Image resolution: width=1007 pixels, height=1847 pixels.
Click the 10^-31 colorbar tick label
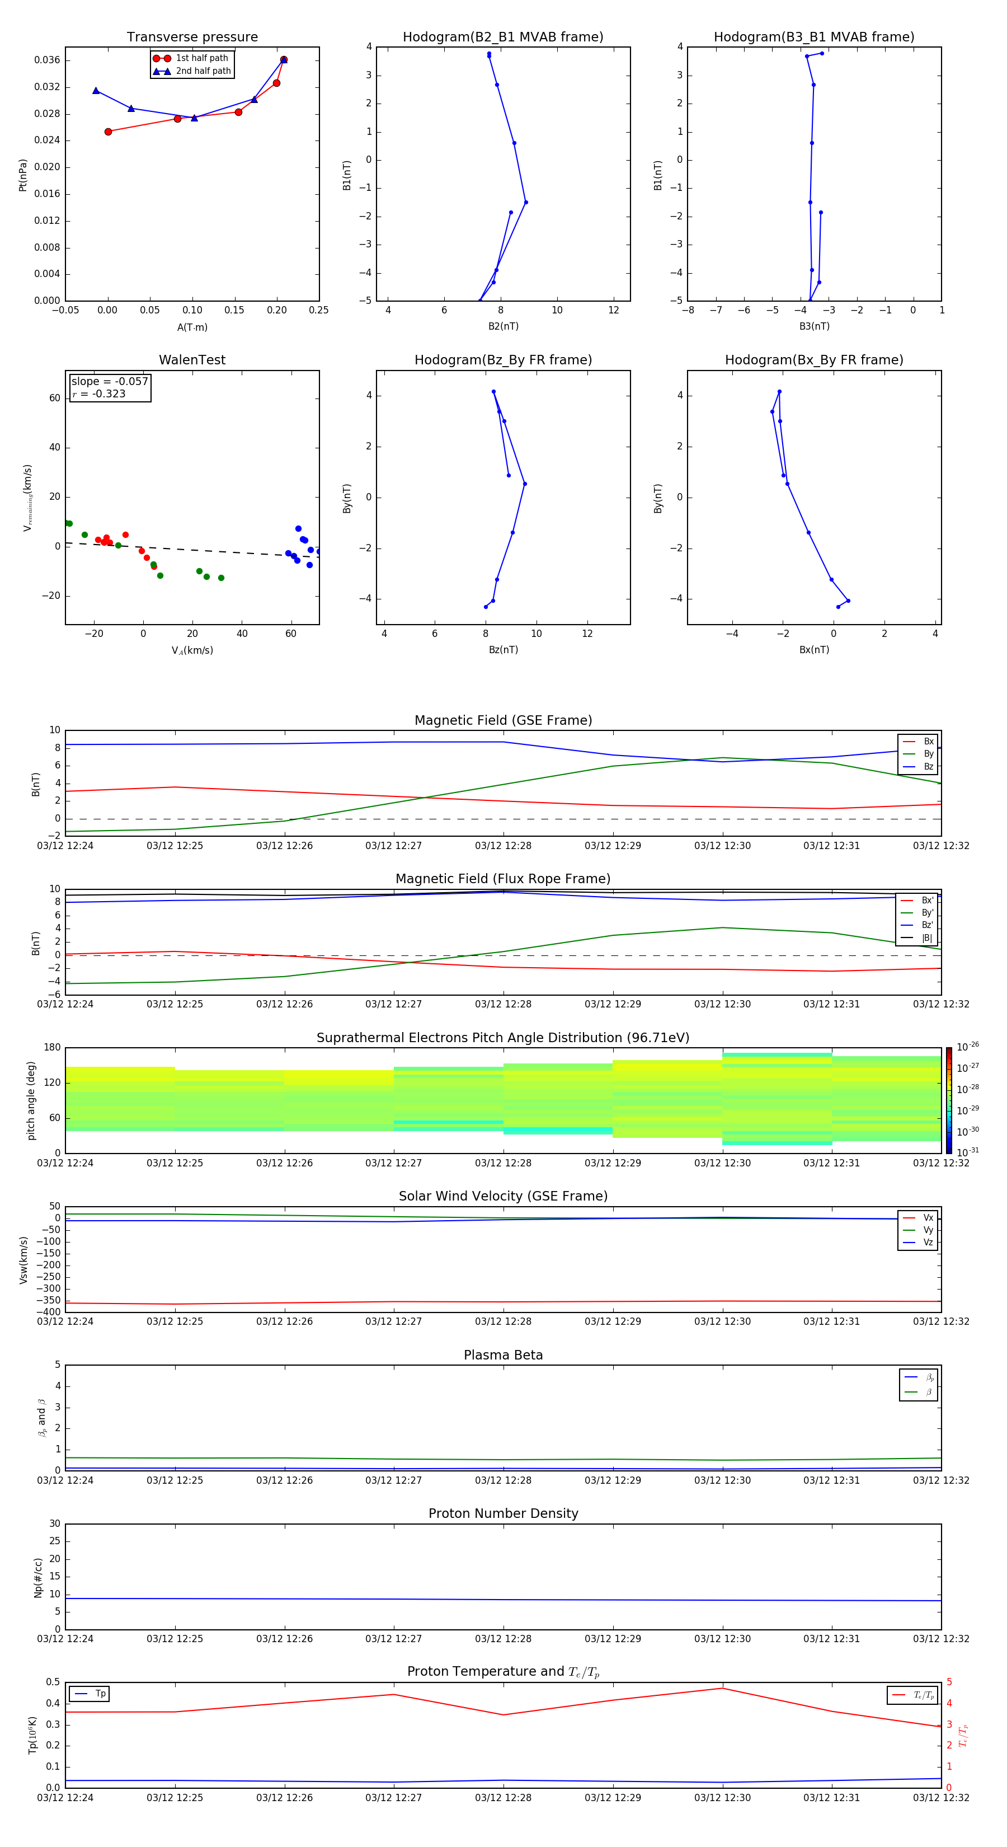pyautogui.click(x=968, y=1152)
